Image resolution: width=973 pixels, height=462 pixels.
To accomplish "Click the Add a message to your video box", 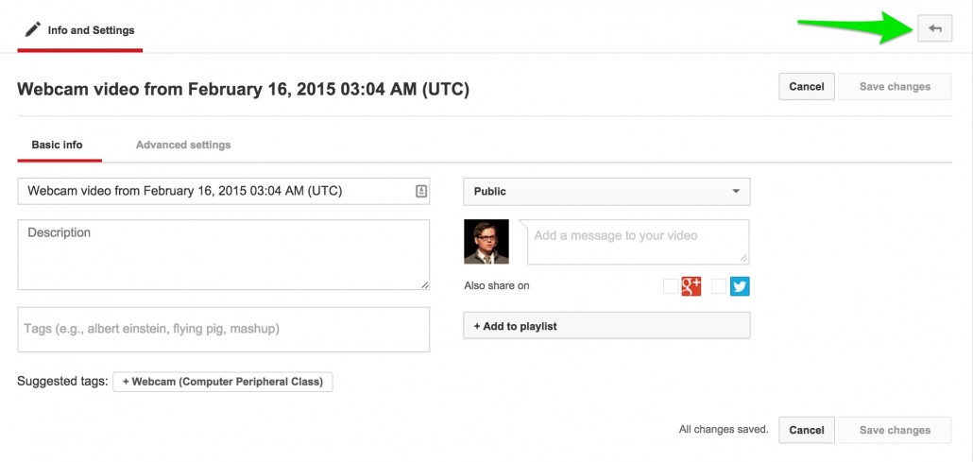I will (638, 242).
